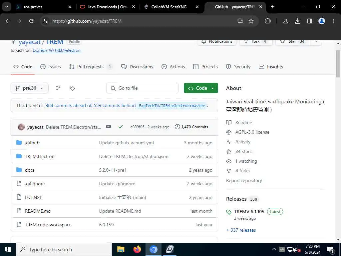Open '559 commits behind' link
This screenshot has width=341, height=256.
[115, 105]
